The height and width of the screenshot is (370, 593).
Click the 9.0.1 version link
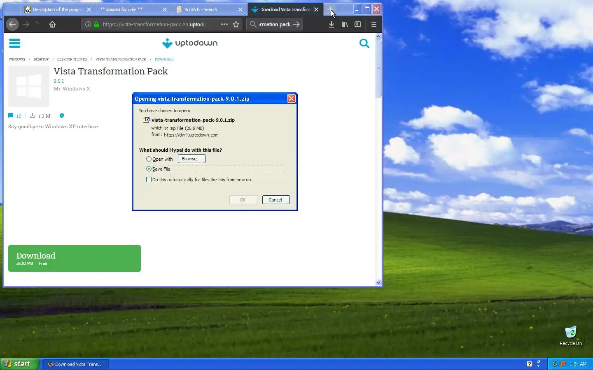[x=59, y=81]
